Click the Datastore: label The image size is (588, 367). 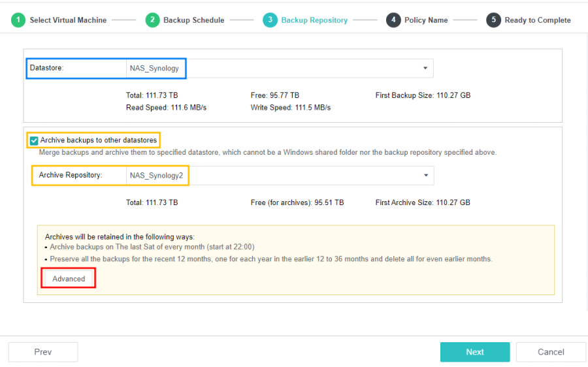[46, 68]
